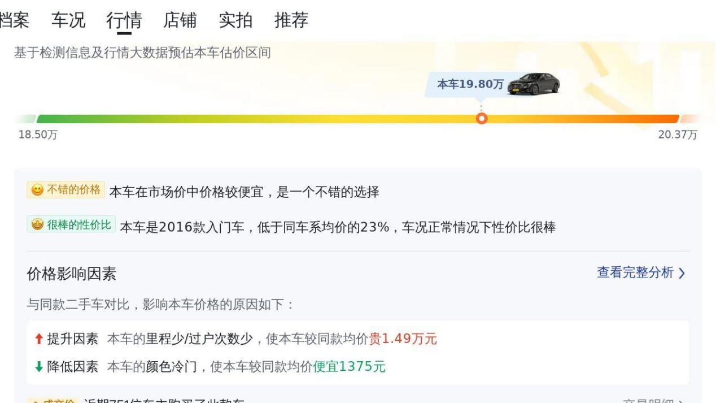Switch to the 推荐 tab
The height and width of the screenshot is (403, 716).
(x=291, y=20)
